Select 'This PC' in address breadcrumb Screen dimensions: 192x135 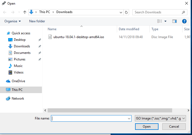45,12
